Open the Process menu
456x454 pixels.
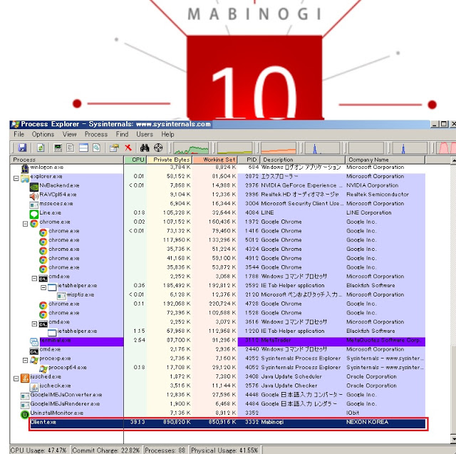tap(96, 134)
